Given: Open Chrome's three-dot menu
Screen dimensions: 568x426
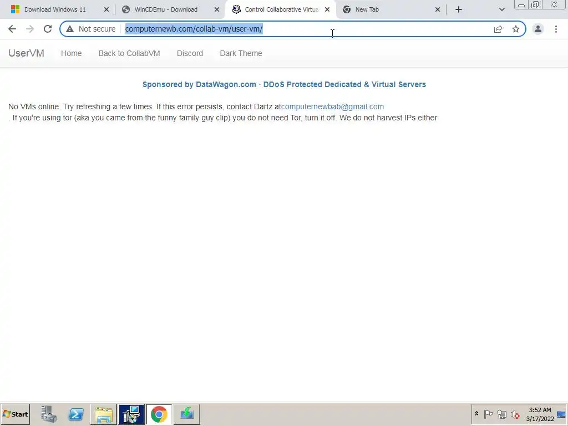Looking at the screenshot, I should (556, 29).
